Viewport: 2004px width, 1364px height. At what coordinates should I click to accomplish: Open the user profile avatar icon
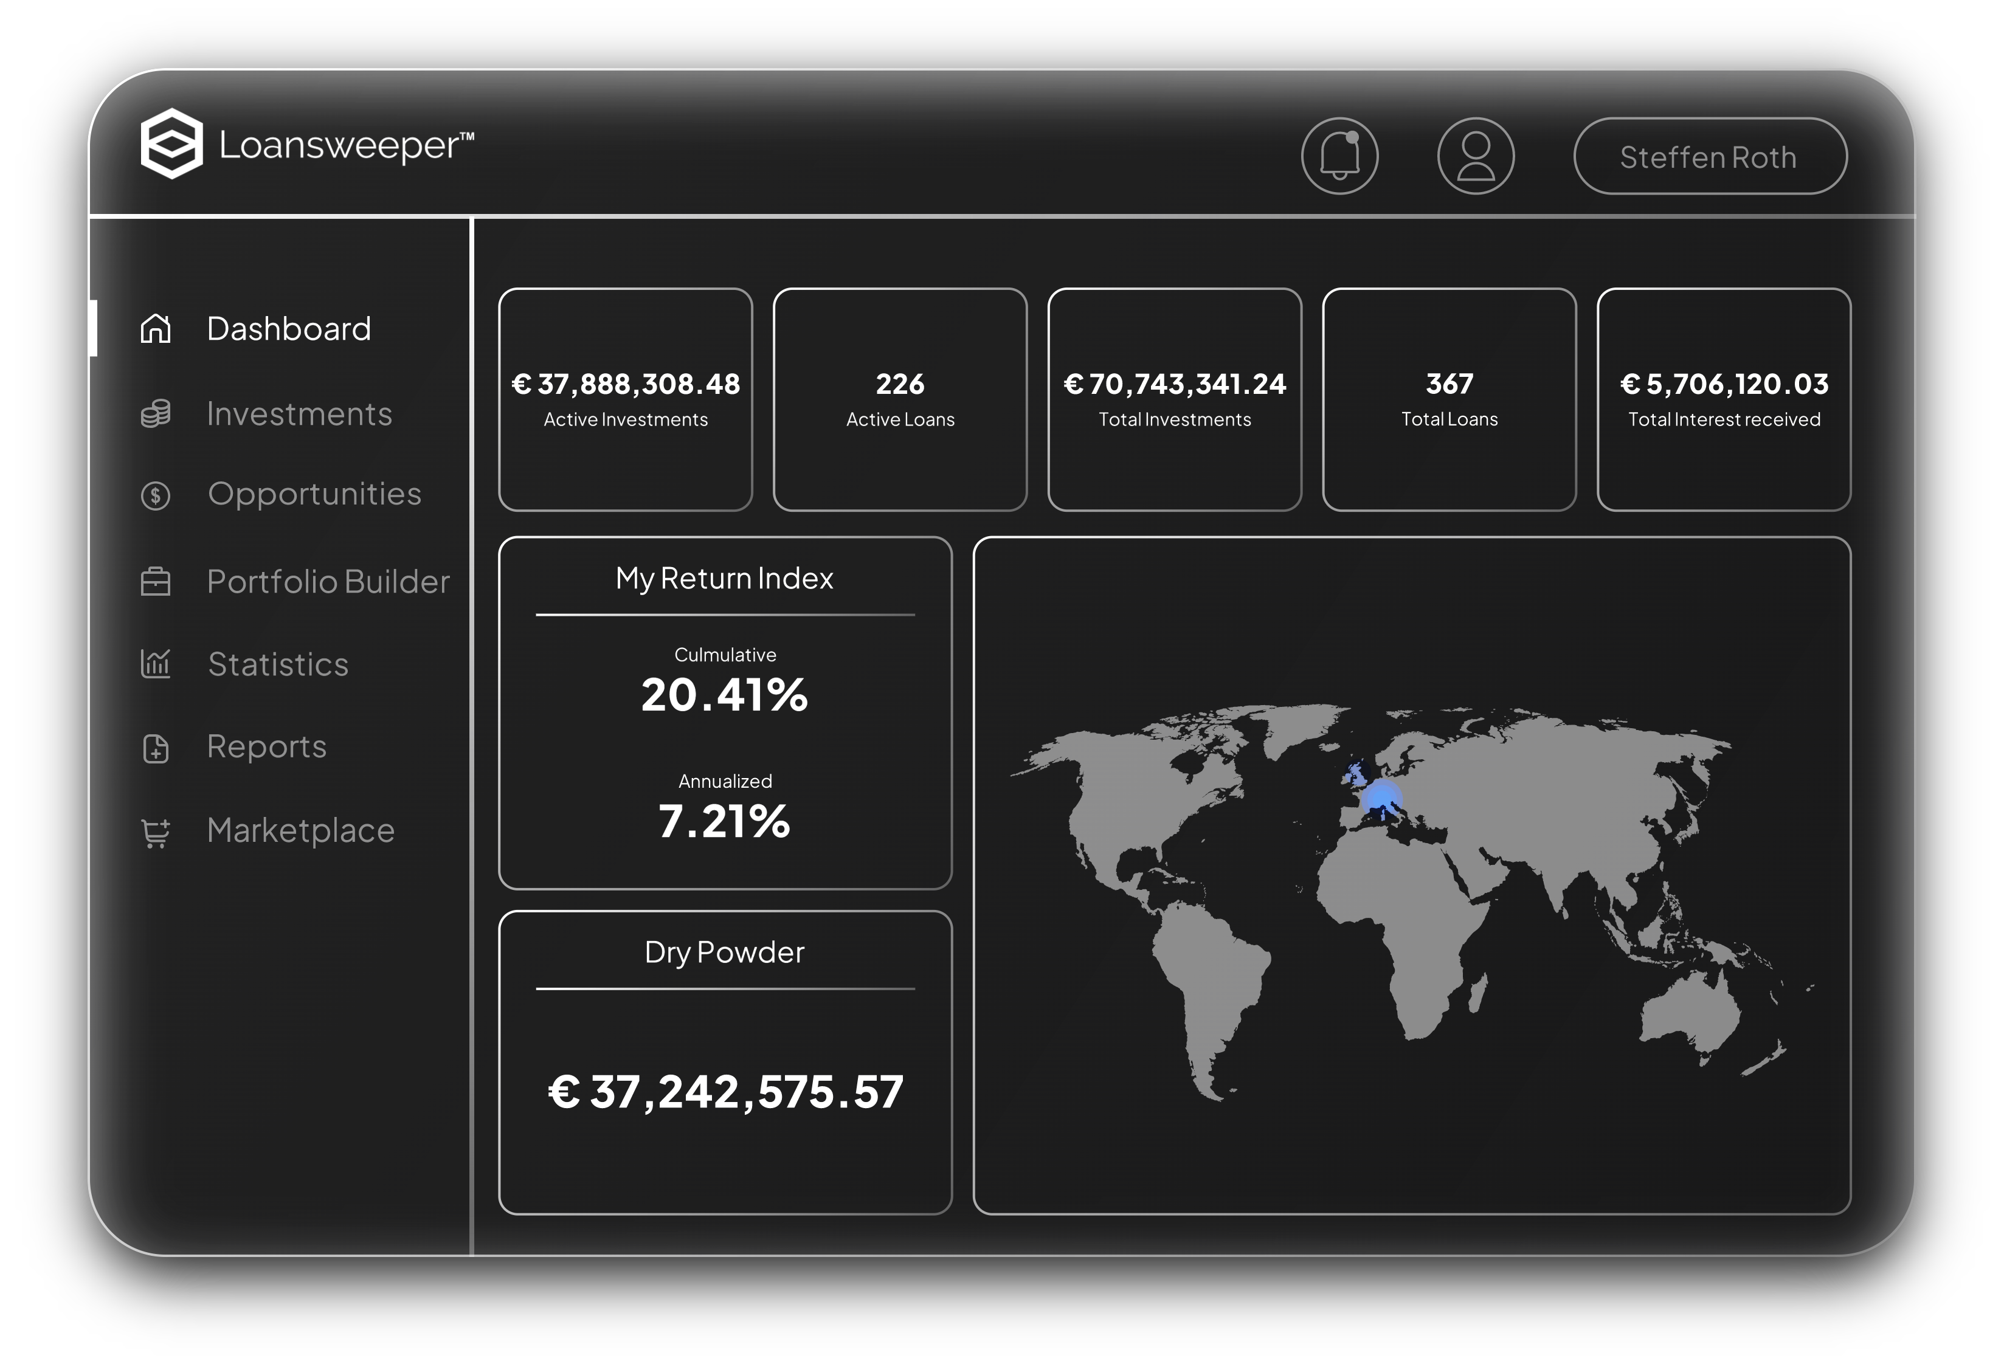1476,156
